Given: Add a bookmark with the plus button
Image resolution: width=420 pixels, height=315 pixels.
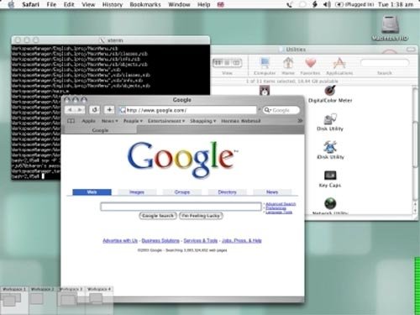Looking at the screenshot, I should click(109, 110).
